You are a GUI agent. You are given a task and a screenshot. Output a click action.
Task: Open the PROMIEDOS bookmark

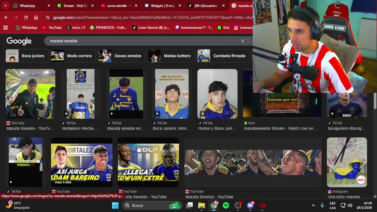click(x=108, y=27)
